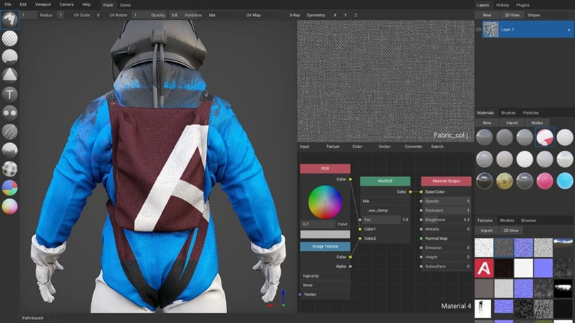Switch to the History tab

tap(502, 5)
